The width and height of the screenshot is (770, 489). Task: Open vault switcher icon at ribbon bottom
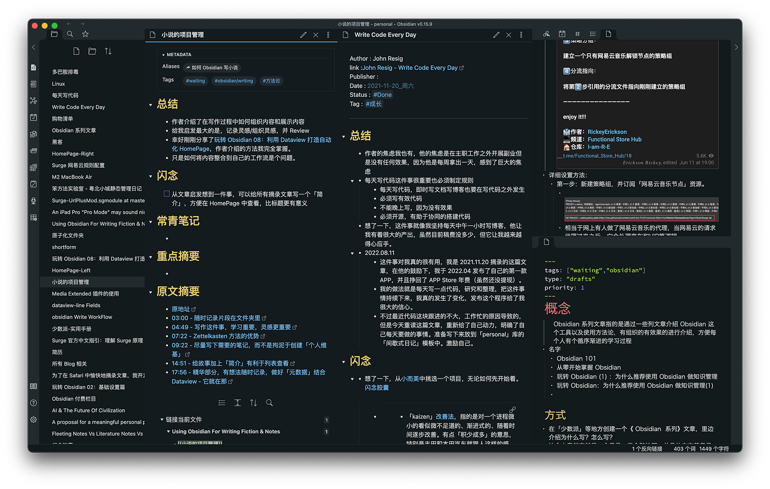point(34,386)
